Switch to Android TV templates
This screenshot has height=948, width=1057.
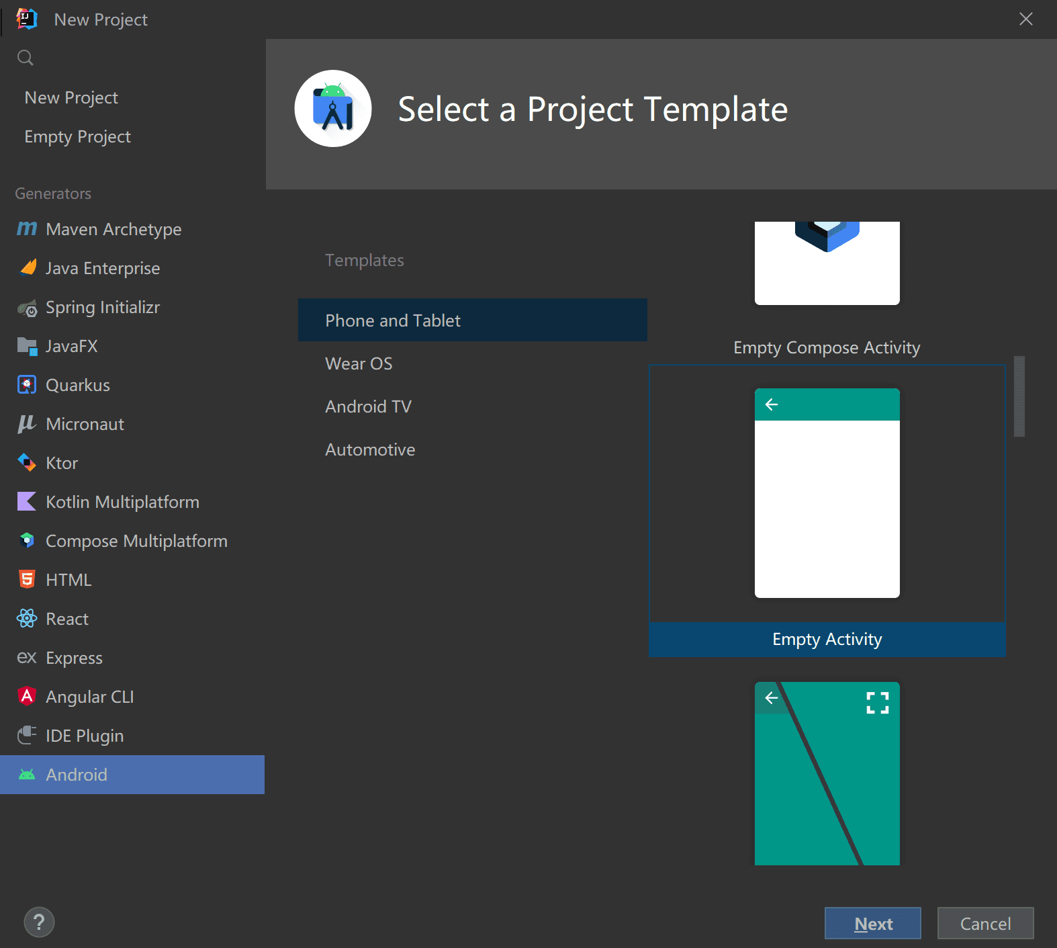point(473,406)
